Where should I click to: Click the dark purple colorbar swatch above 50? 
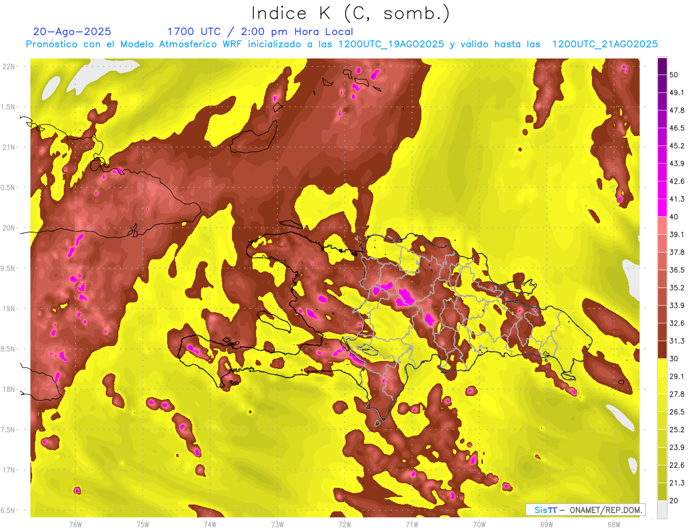click(x=662, y=67)
